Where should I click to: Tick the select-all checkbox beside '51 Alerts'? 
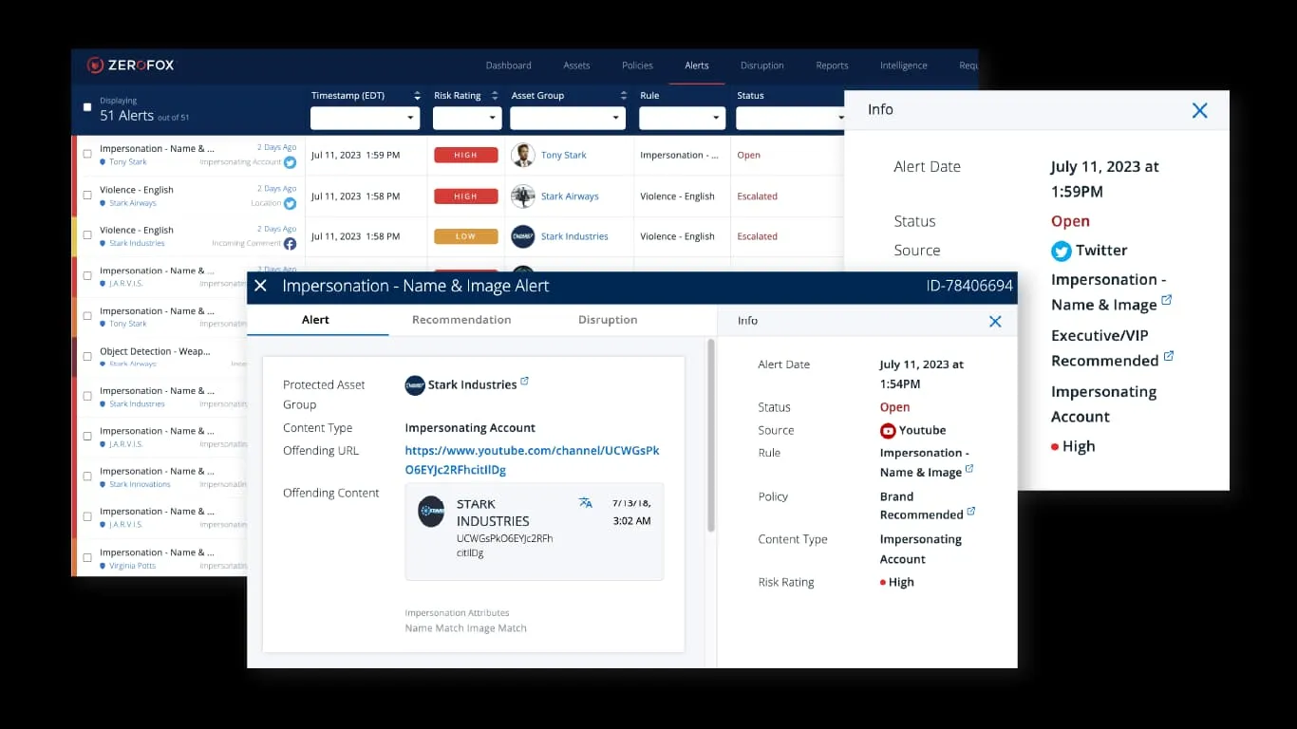pyautogui.click(x=87, y=107)
